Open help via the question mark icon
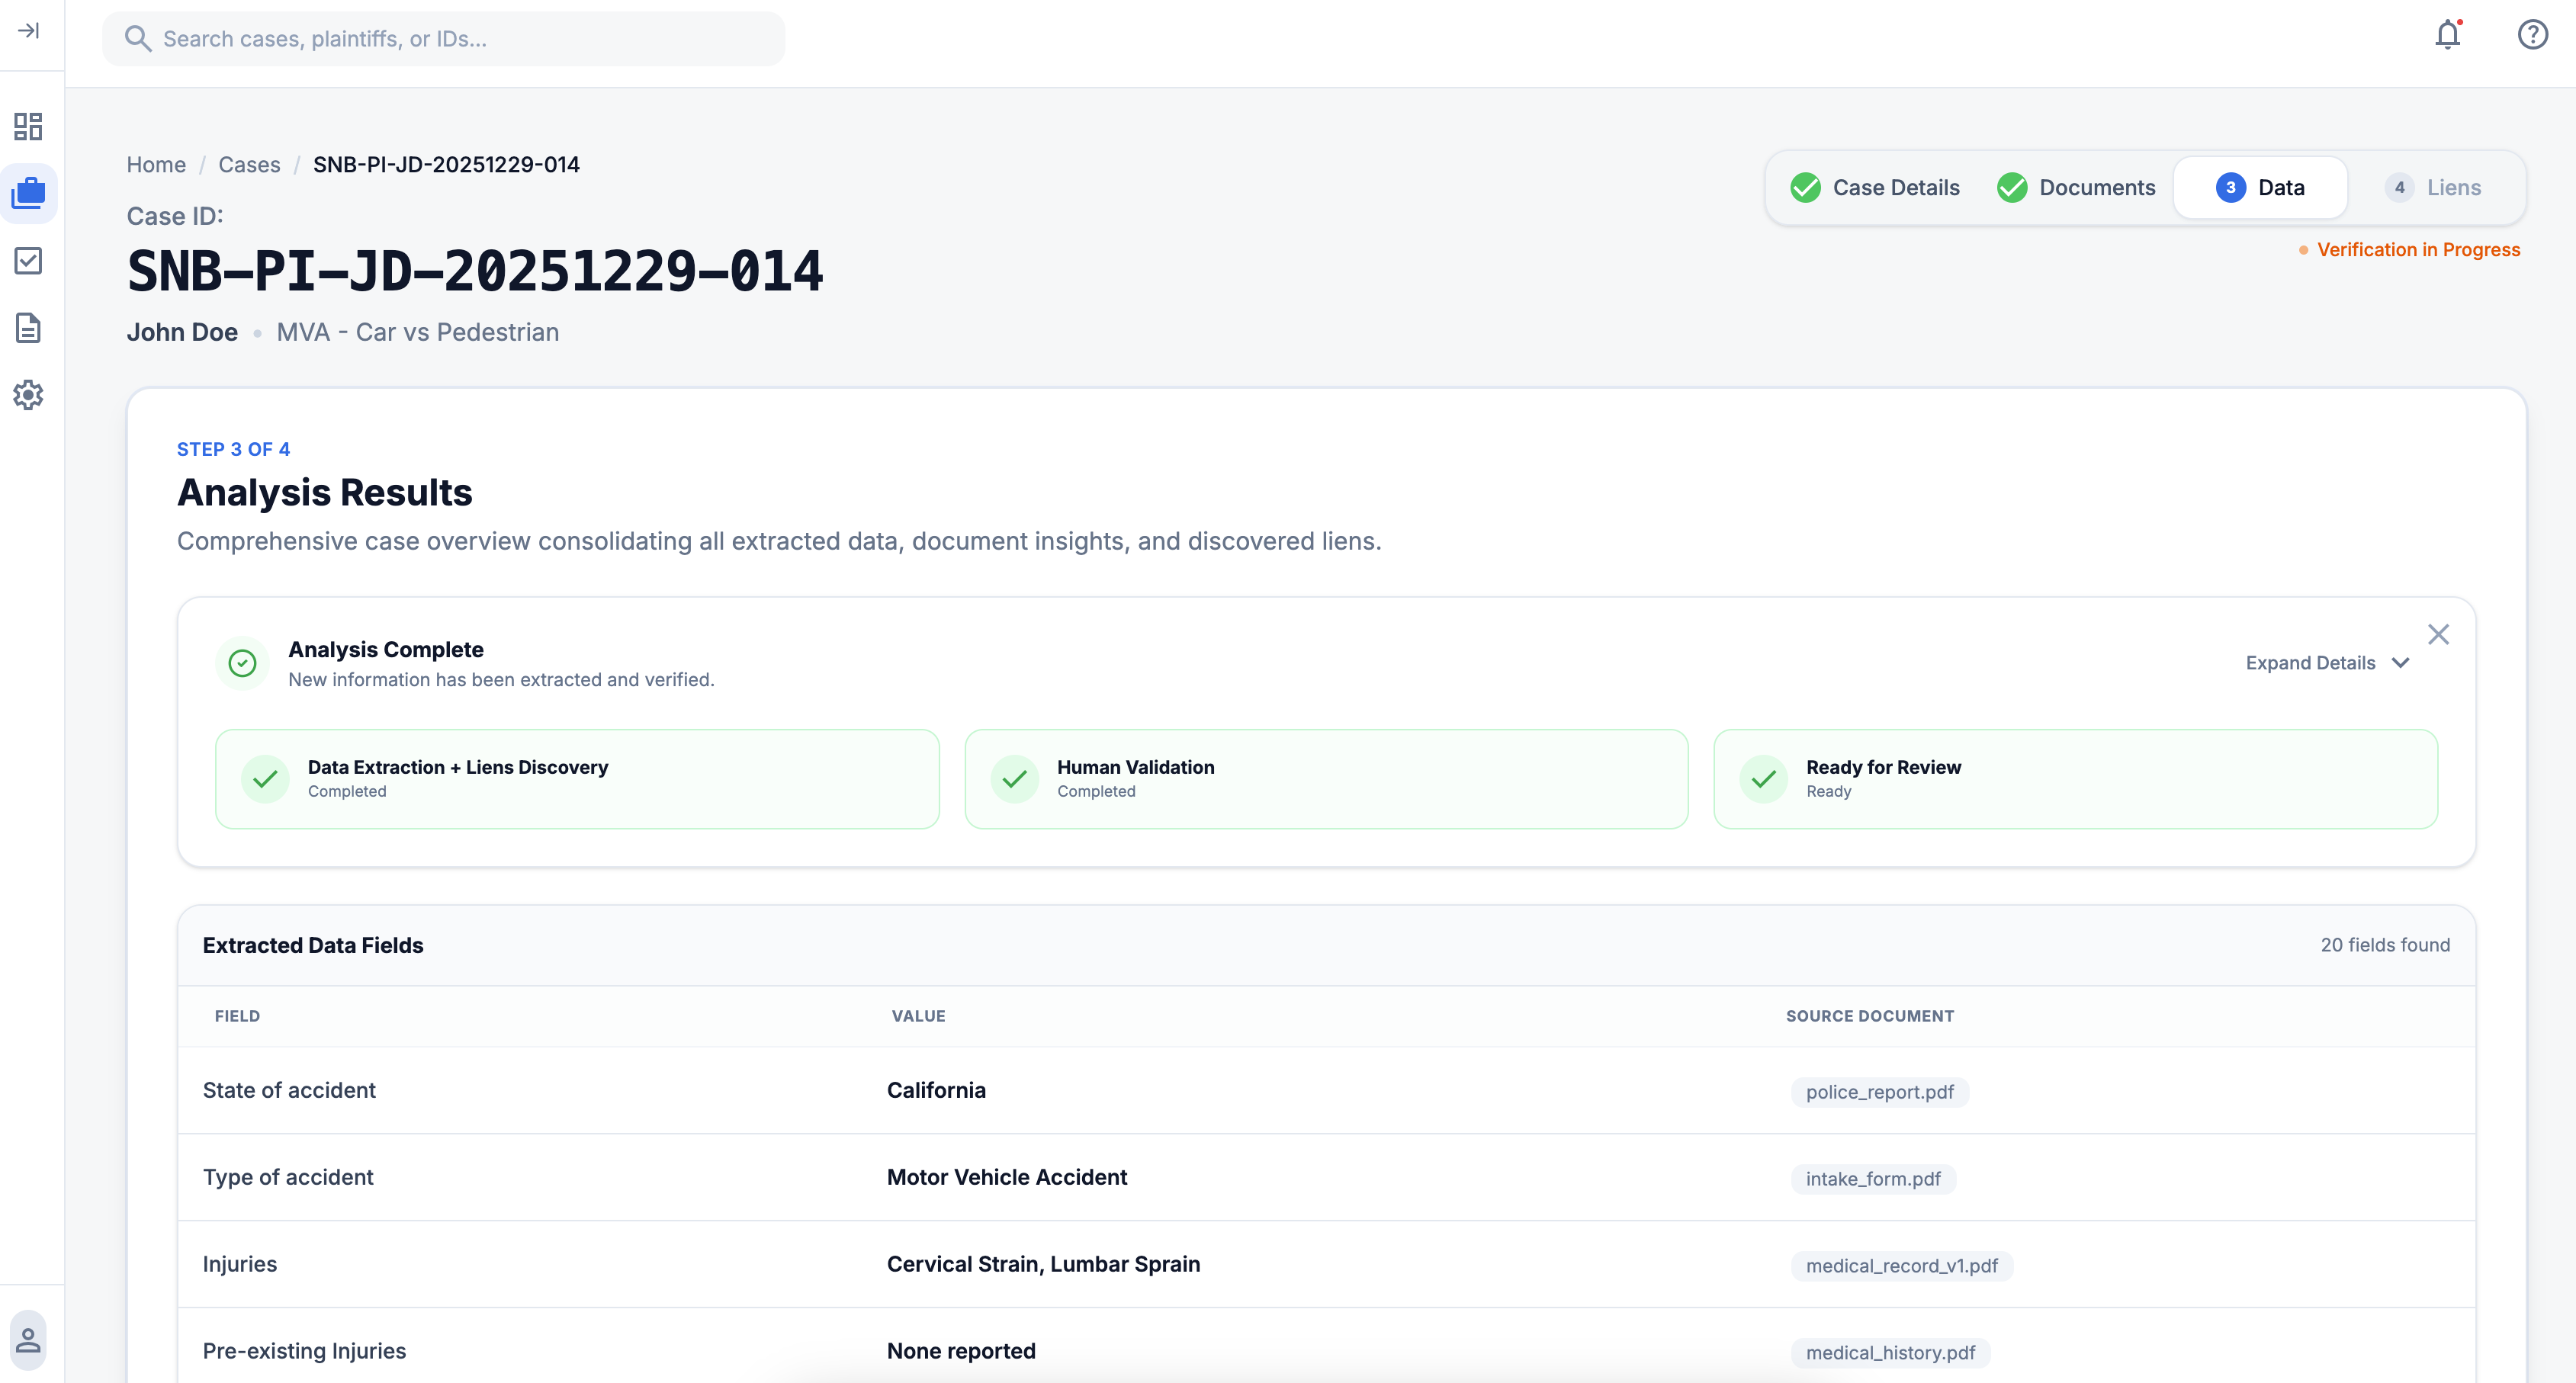This screenshot has width=2576, height=1383. (x=2532, y=34)
